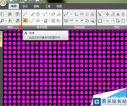Expand the Line tool dropdown arrow
Image resolution: width=127 pixels, height=106 pixels.
pyautogui.click(x=29, y=14)
